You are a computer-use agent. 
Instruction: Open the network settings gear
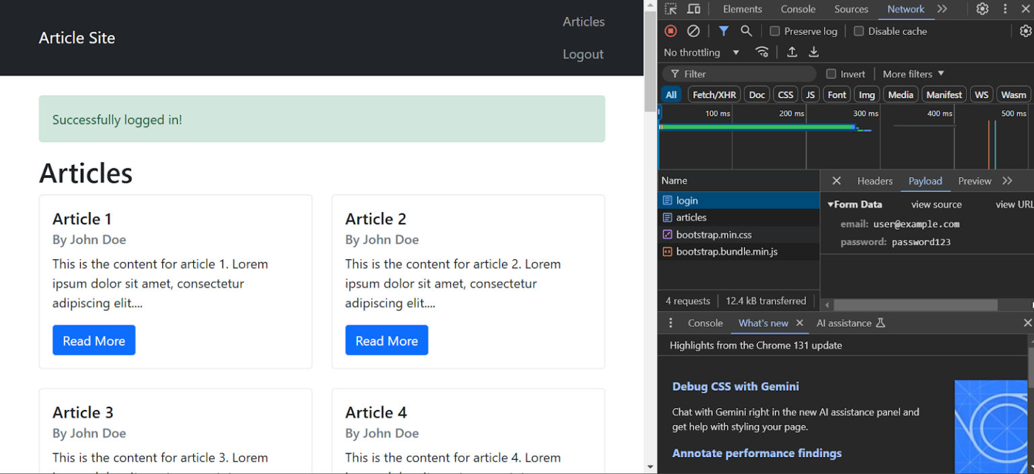pos(1025,30)
